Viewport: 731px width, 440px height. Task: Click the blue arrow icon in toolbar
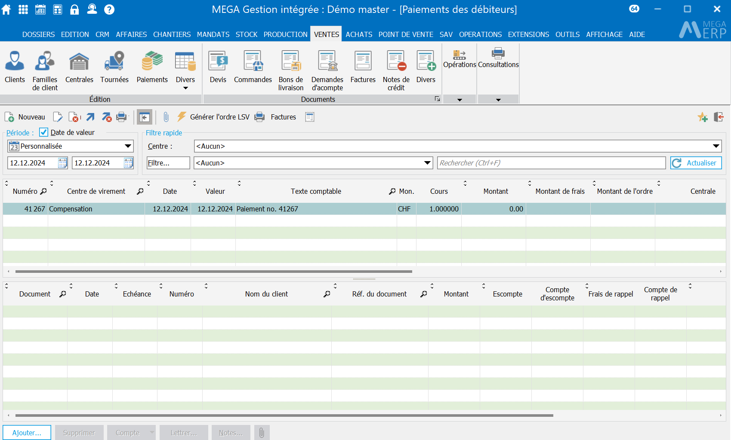click(x=90, y=117)
